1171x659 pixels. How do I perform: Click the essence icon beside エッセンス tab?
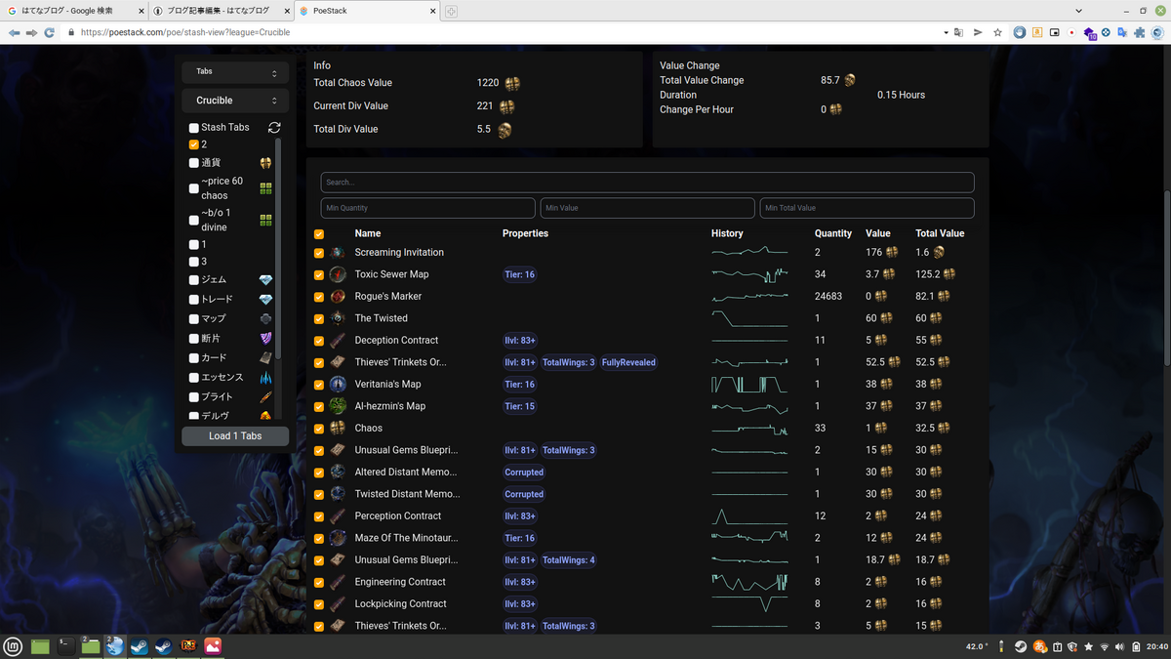(265, 378)
